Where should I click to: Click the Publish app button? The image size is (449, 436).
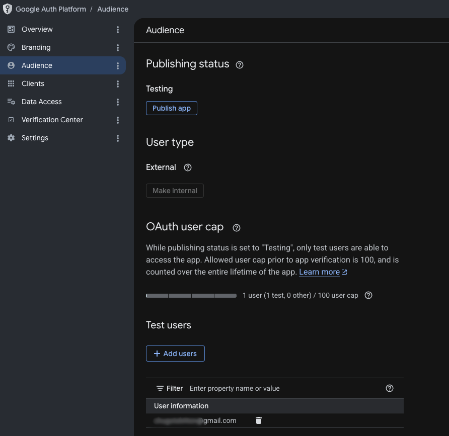click(172, 108)
